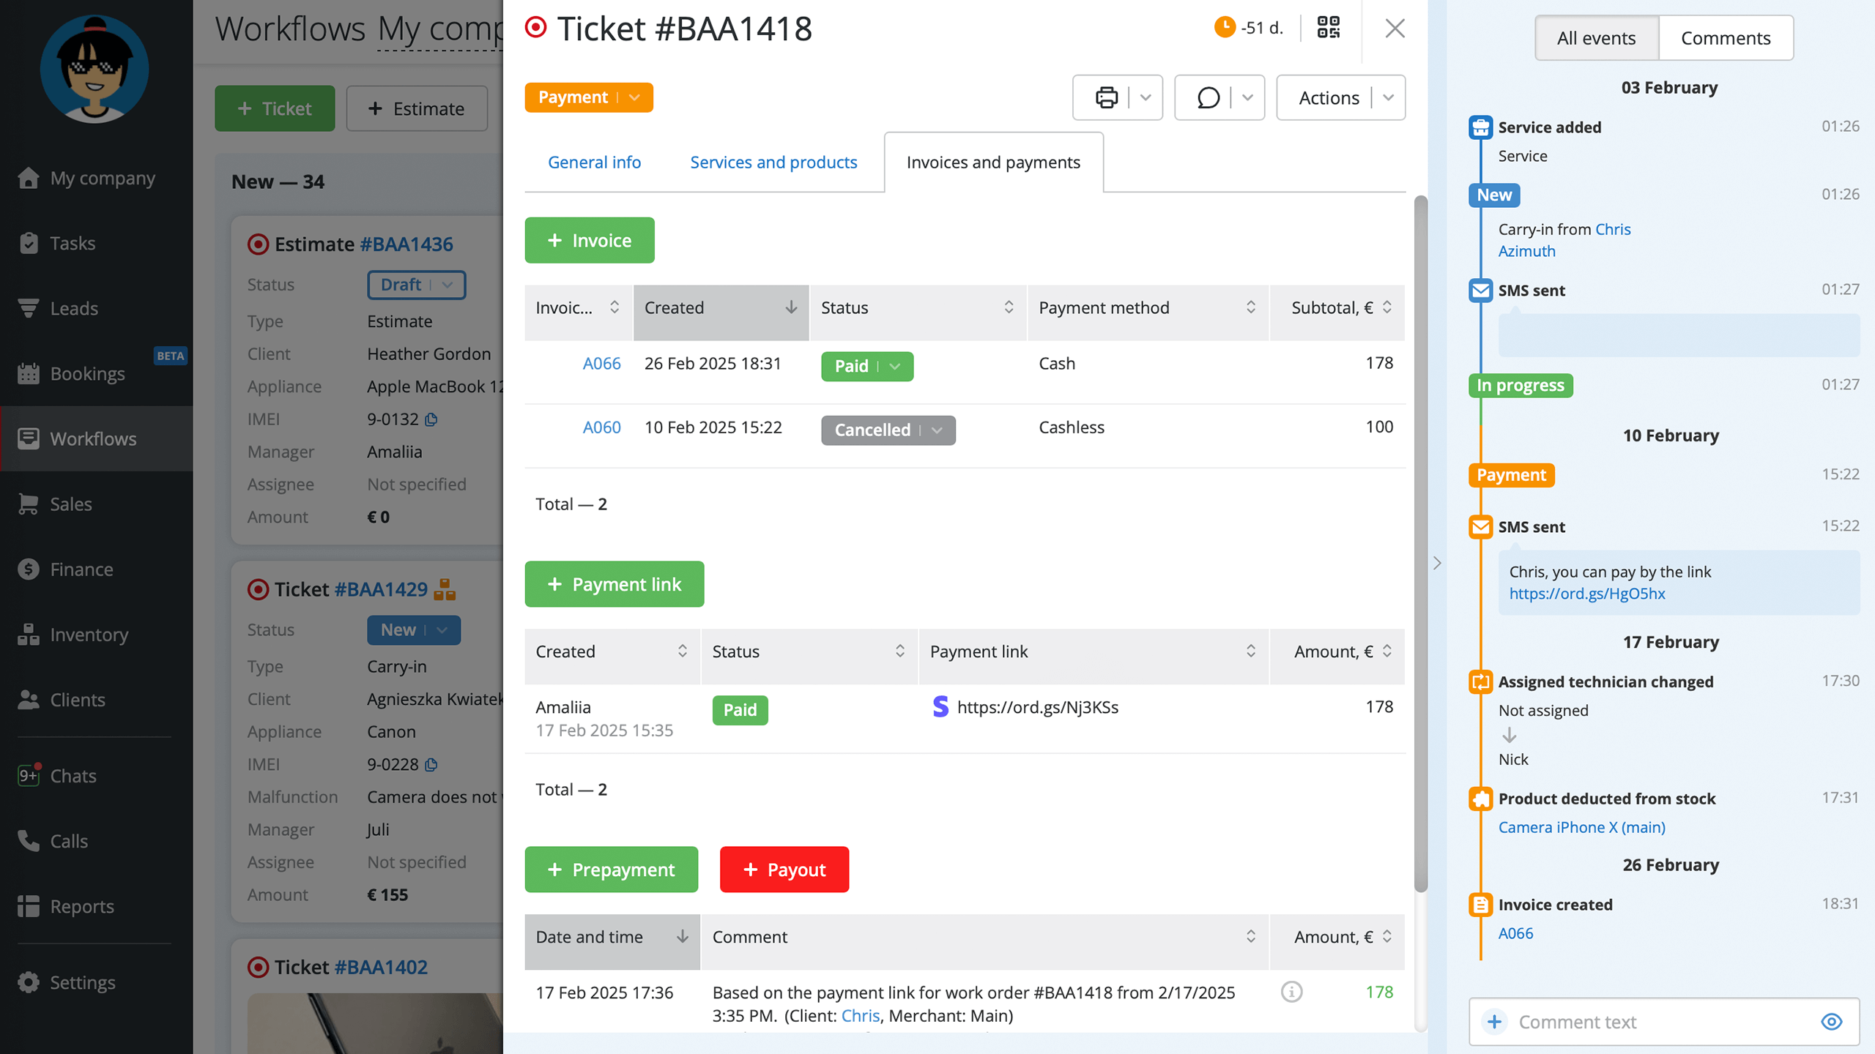The height and width of the screenshot is (1054, 1875).
Task: Open the Finance section
Action: pyautogui.click(x=81, y=569)
